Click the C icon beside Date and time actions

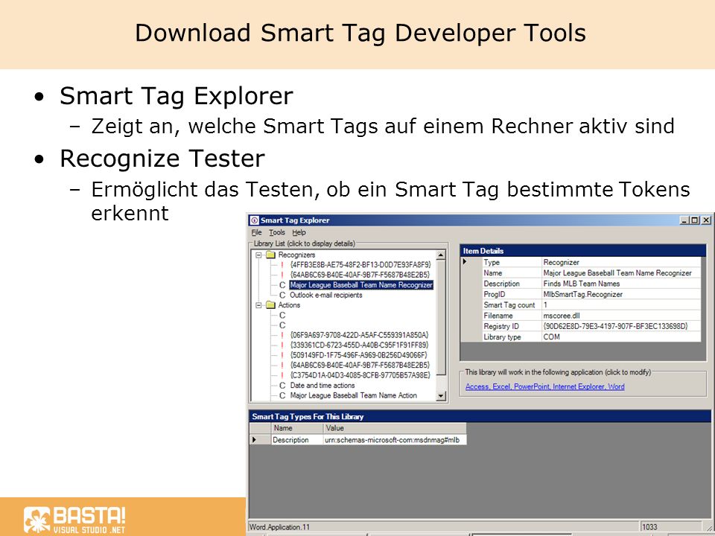tap(282, 386)
